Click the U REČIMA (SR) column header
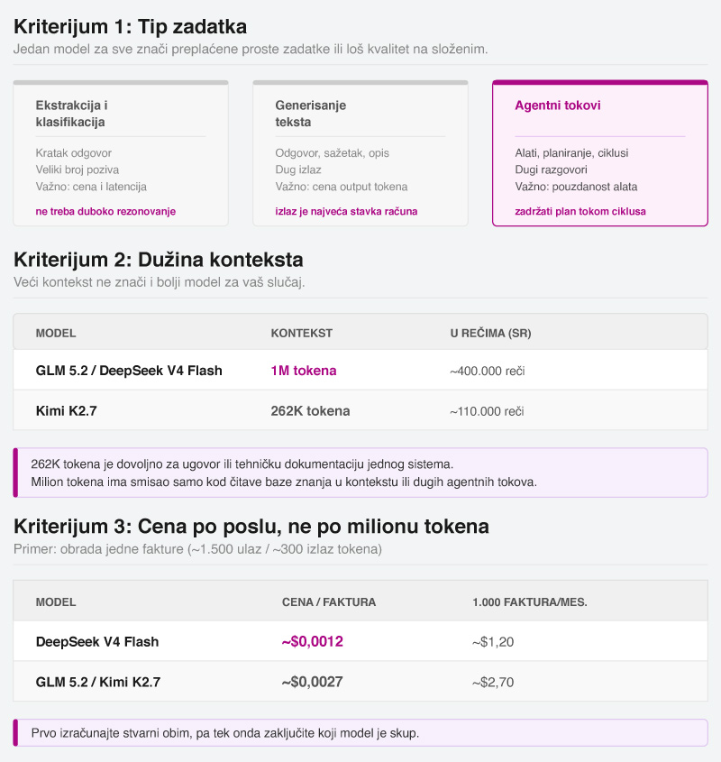This screenshot has width=721, height=762. [x=490, y=334]
